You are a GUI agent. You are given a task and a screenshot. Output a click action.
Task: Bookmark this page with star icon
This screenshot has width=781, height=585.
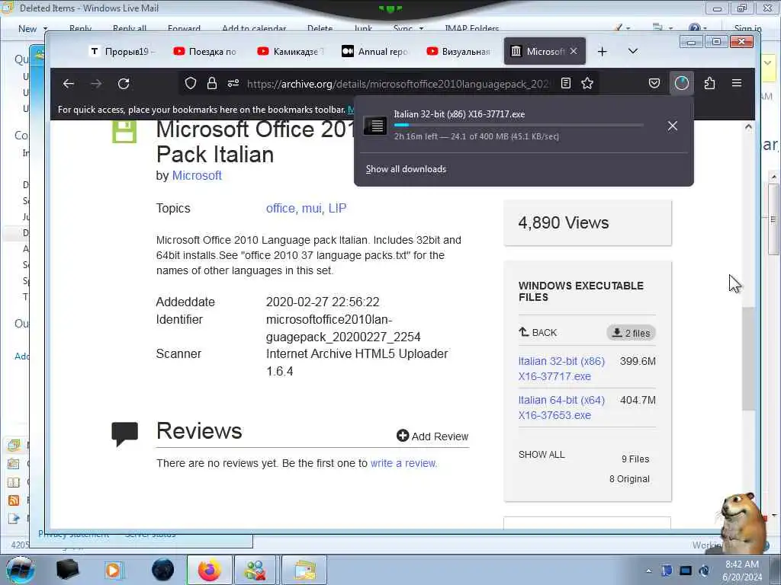click(587, 83)
